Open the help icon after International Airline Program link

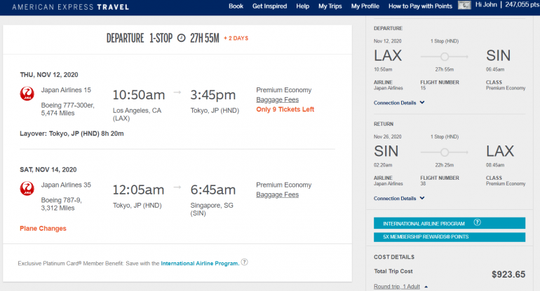(245, 262)
